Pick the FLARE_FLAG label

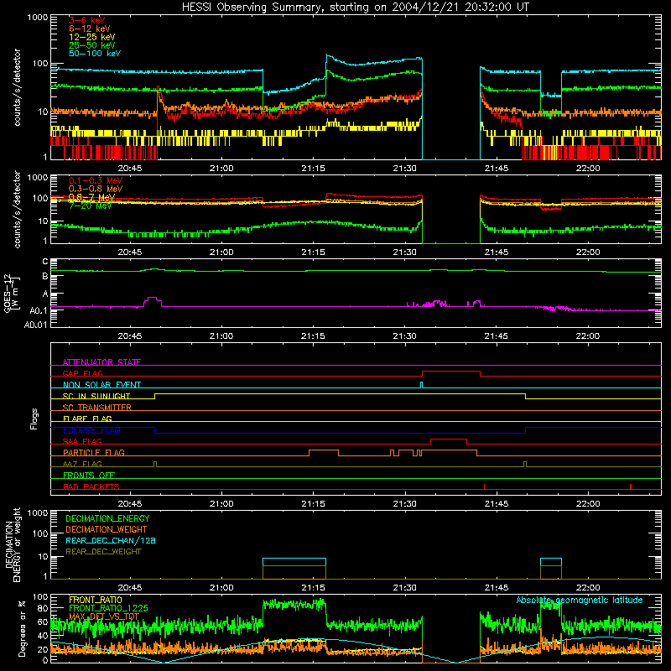click(x=87, y=419)
